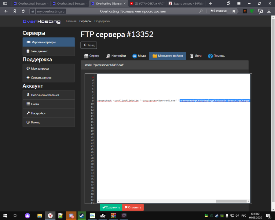
Task: Open WinRAR from the taskbar
Action: (113, 216)
